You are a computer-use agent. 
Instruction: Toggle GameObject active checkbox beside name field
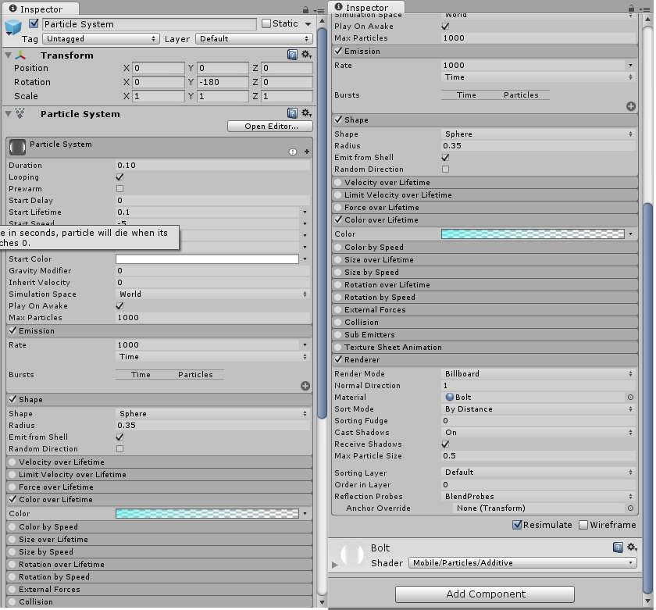pos(34,23)
